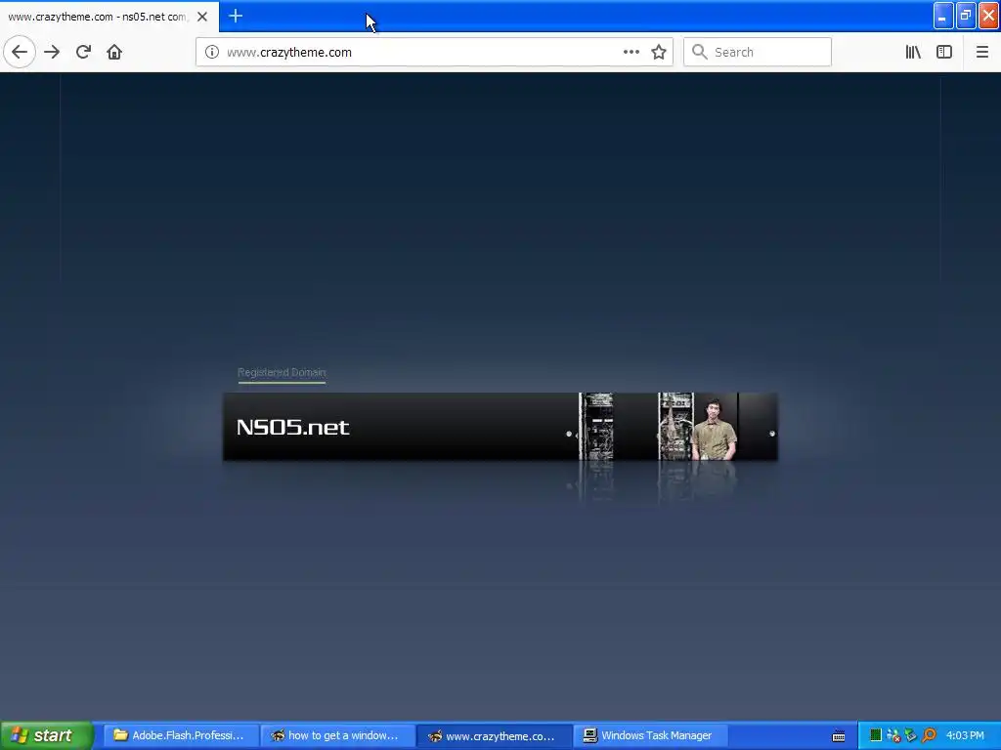Show site information icon in address bar

click(212, 52)
